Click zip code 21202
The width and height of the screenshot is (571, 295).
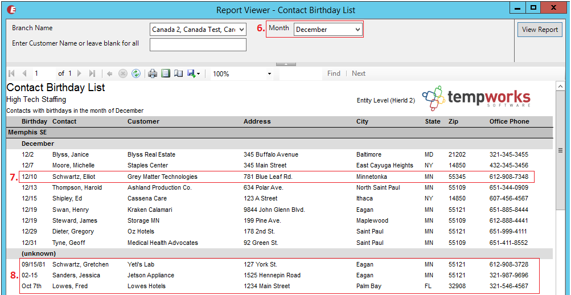(x=457, y=154)
